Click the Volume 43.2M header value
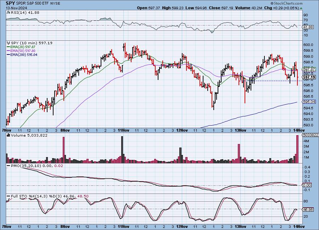The width and height of the screenshot is (319, 230). pos(248,8)
